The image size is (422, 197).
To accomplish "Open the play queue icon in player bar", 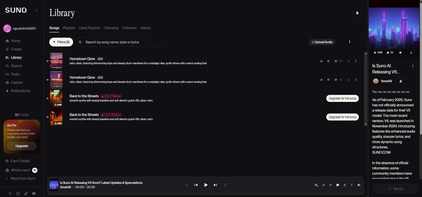I will coord(316,185).
